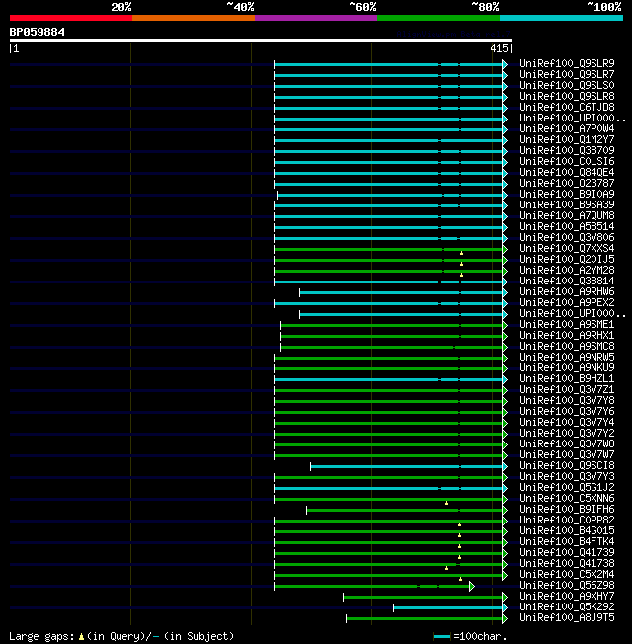The width and height of the screenshot is (632, 644).
Task: Select the UniRef100_Q38814 label
Action: [567, 281]
